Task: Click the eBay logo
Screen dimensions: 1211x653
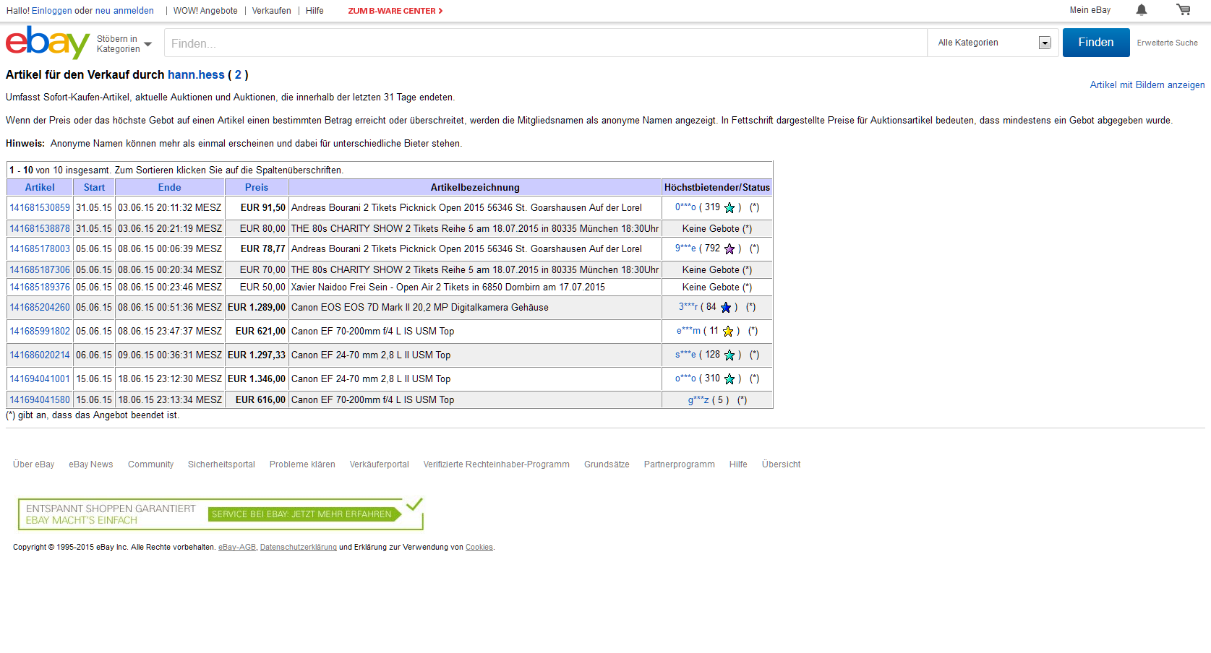Action: (48, 43)
